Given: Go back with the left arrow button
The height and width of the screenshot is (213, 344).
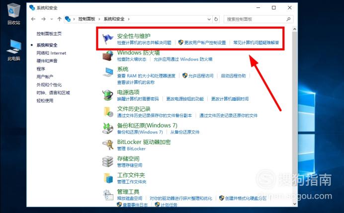Looking at the screenshot, I should pyautogui.click(x=33, y=19).
